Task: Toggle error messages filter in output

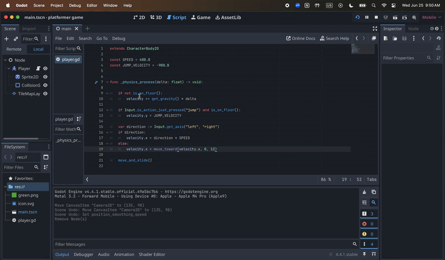Action: pos(367,224)
